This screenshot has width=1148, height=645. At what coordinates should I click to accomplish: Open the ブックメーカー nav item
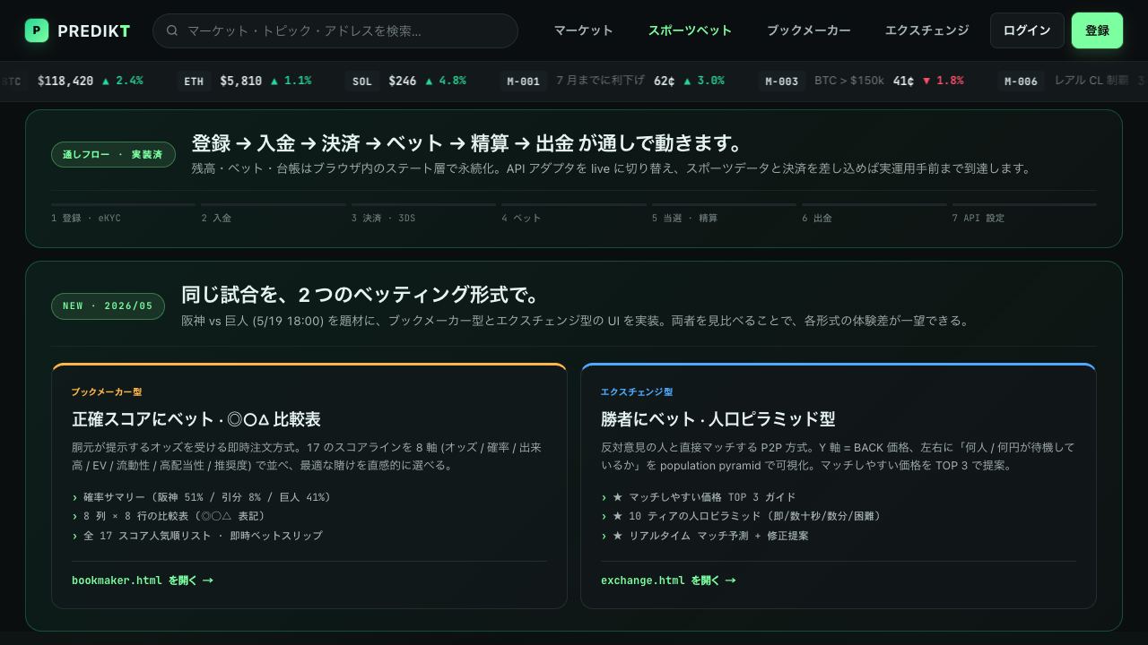[x=808, y=30]
